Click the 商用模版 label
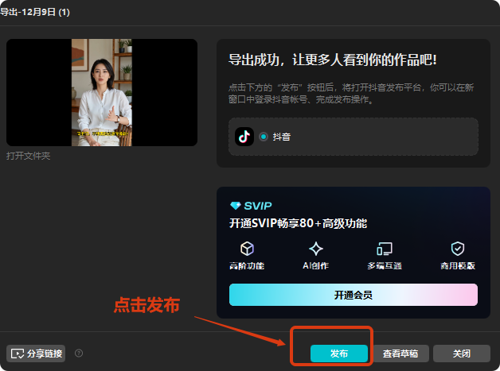The height and width of the screenshot is (371, 500). click(458, 265)
